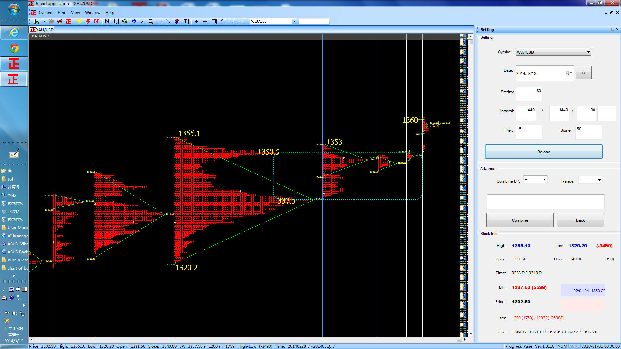Click the User Manual desktop shortcut

(x=15, y=227)
